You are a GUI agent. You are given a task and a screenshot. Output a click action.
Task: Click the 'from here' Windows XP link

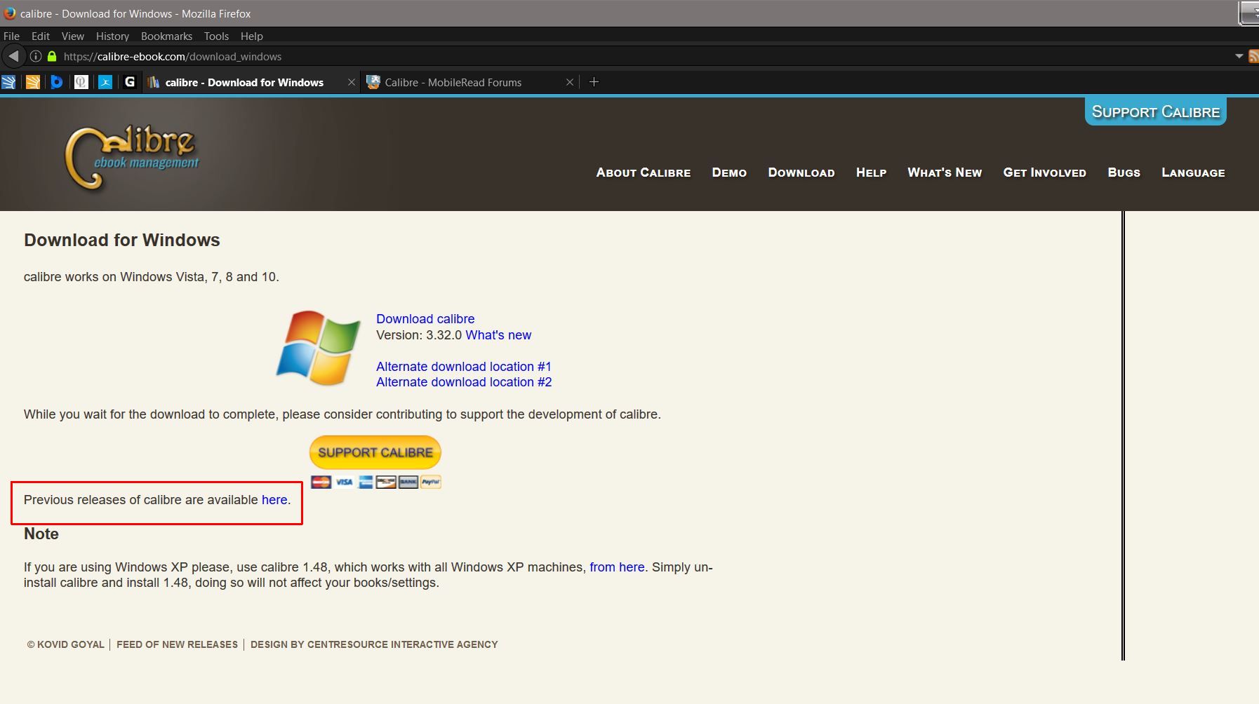point(617,567)
